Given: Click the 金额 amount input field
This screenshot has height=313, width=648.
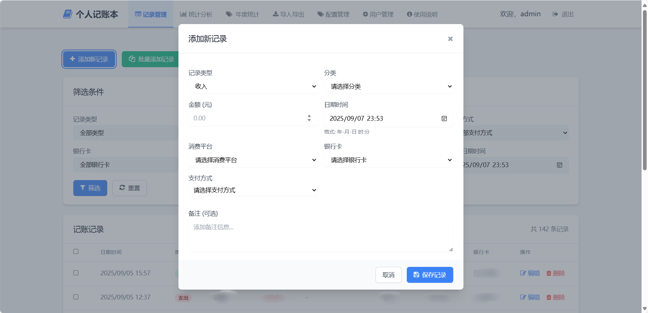Looking at the screenshot, I should (x=248, y=118).
